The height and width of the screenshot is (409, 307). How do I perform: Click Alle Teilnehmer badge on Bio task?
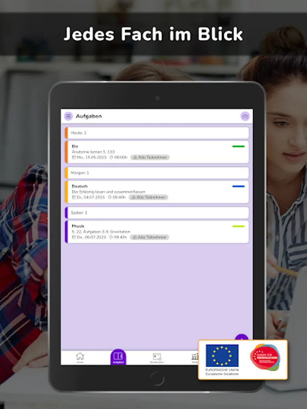[150, 157]
